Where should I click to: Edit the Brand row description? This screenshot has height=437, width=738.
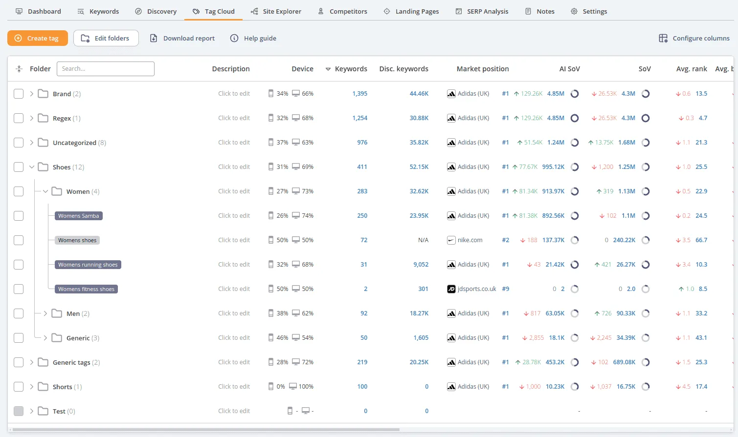[234, 94]
